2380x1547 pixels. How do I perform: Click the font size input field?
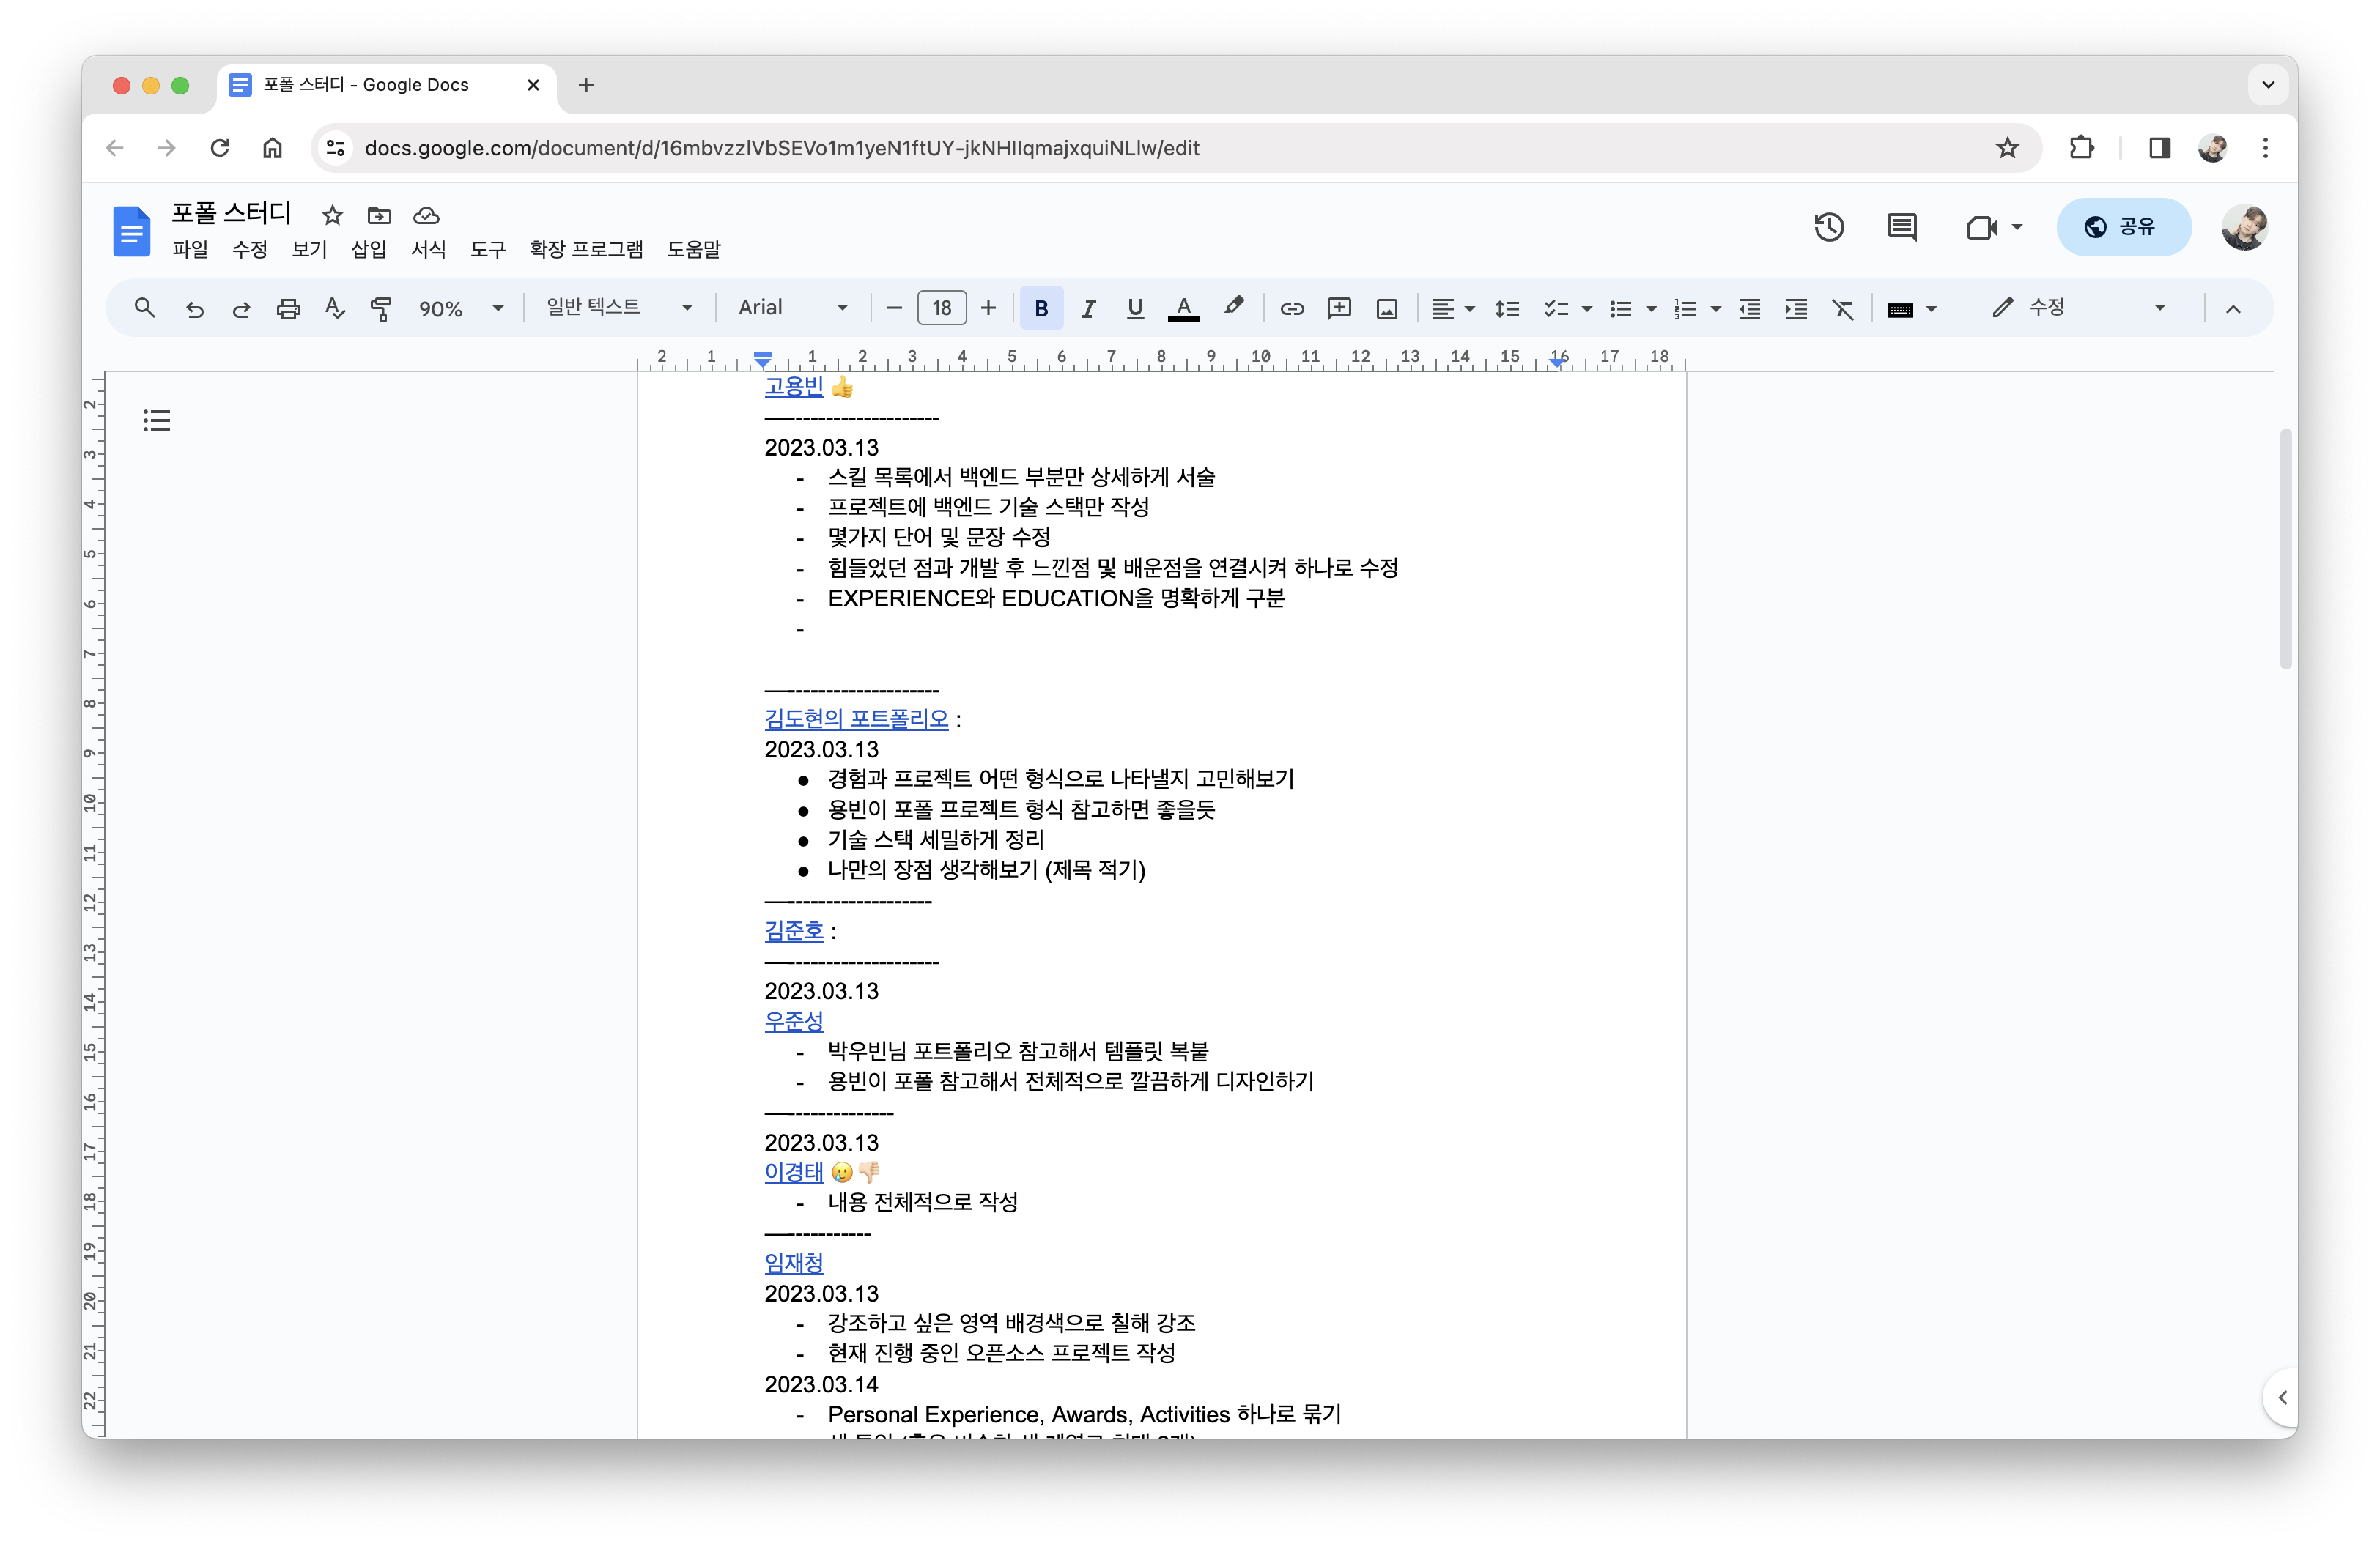click(941, 308)
